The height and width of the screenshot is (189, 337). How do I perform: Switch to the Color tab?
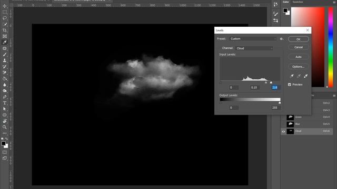coord(285,2)
